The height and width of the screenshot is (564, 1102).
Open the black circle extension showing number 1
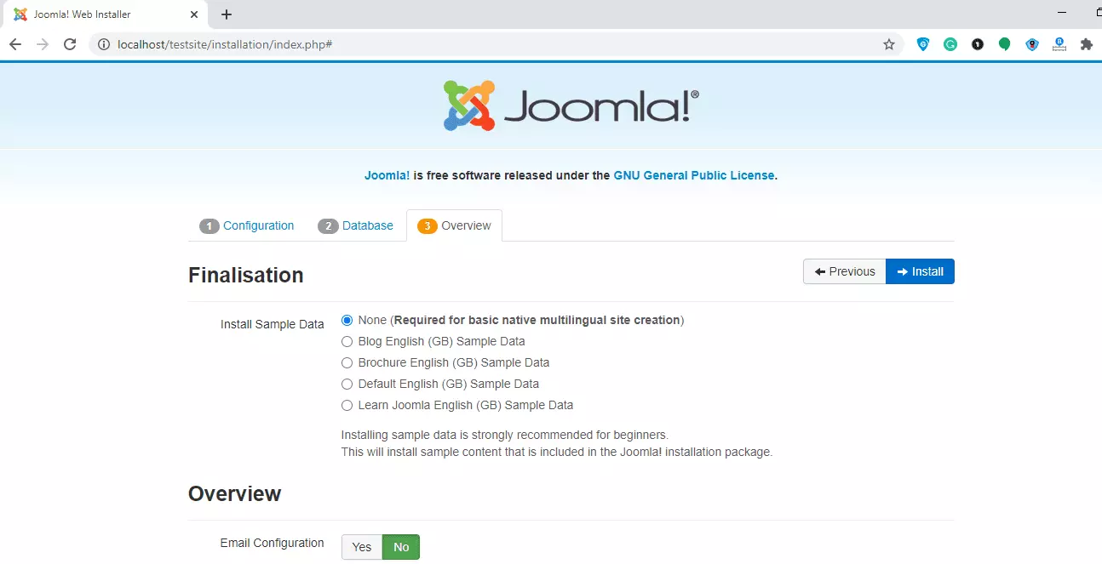tap(978, 44)
